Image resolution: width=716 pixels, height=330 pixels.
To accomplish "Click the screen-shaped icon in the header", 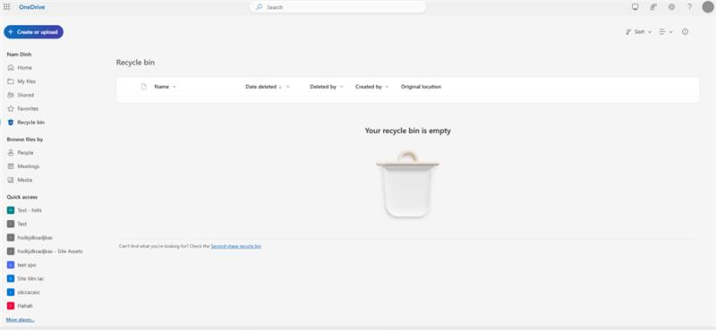I will coord(635,7).
